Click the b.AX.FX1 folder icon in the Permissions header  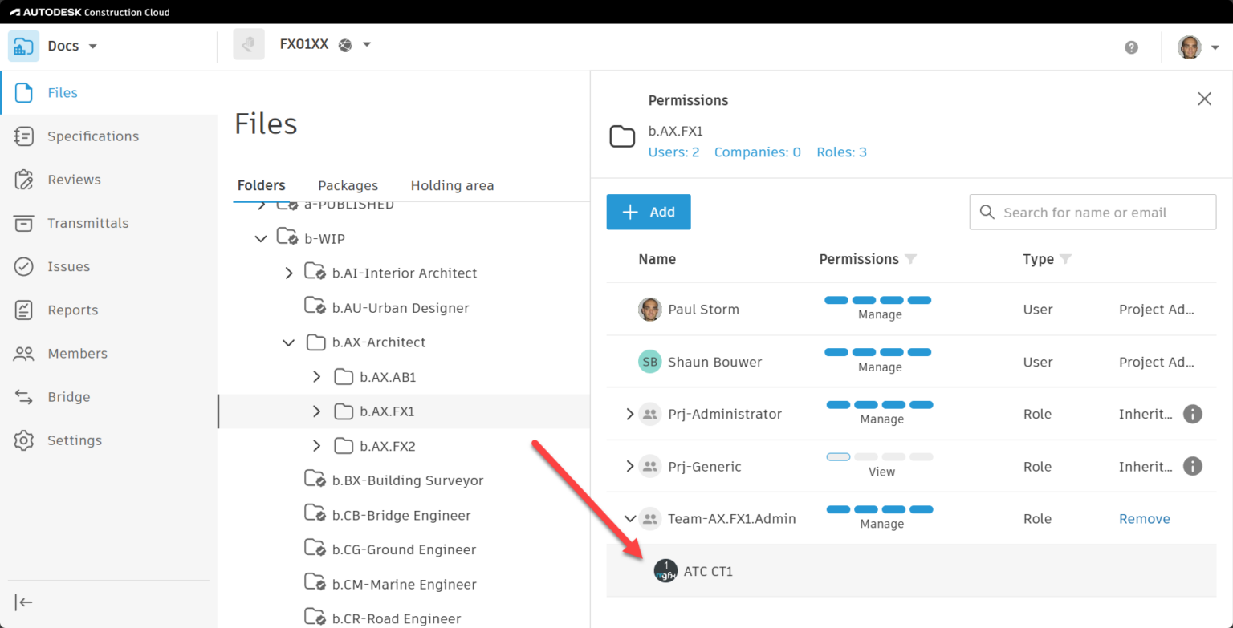pyautogui.click(x=622, y=137)
